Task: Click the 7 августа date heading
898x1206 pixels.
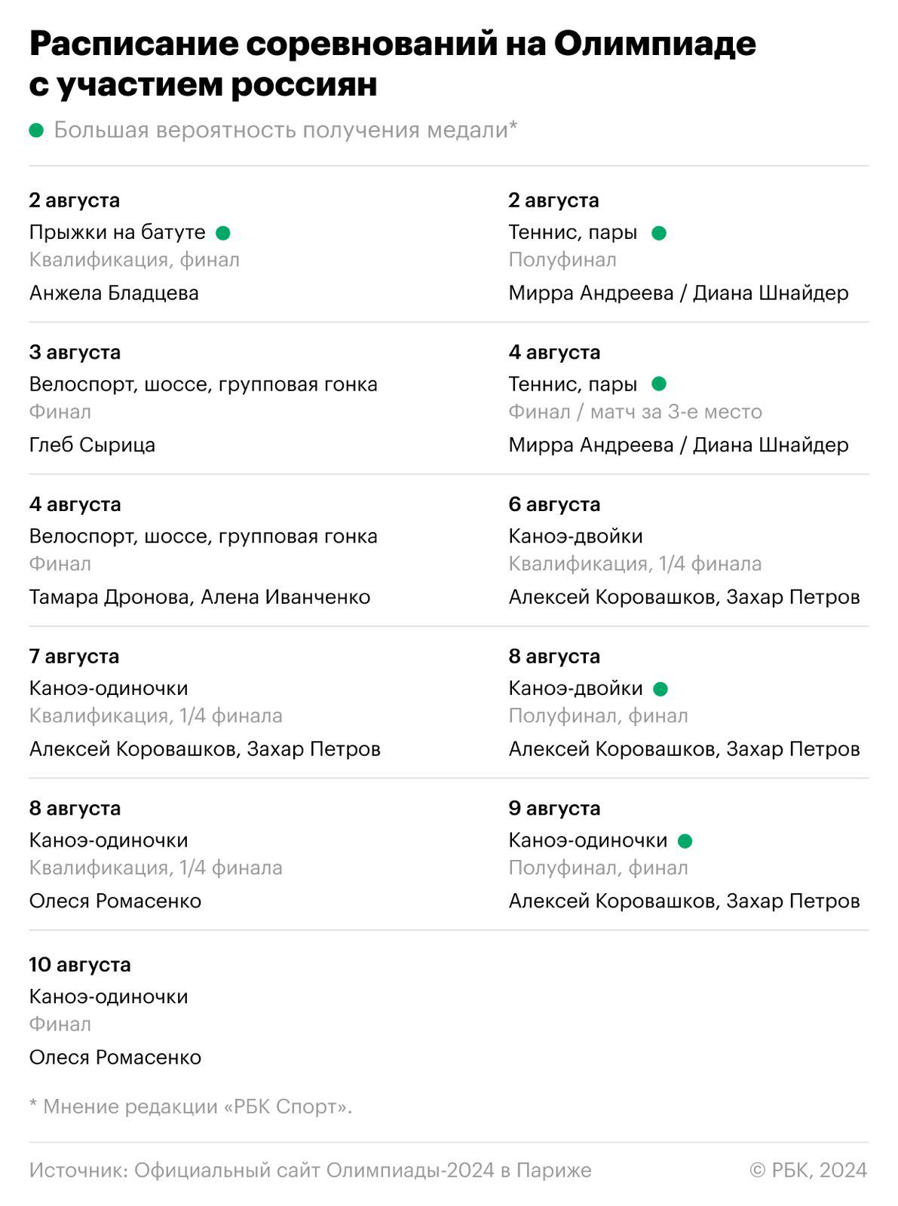Action: coord(74,657)
